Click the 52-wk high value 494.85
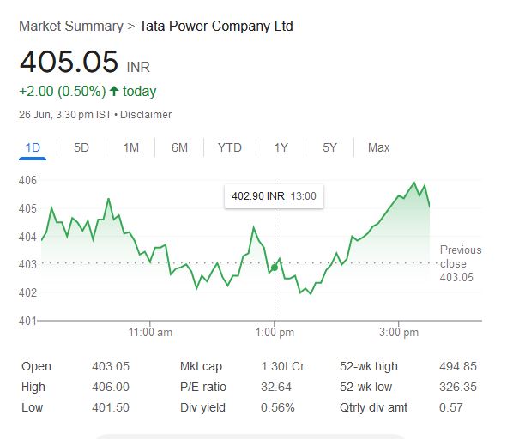This screenshot has width=519, height=439. [456, 367]
